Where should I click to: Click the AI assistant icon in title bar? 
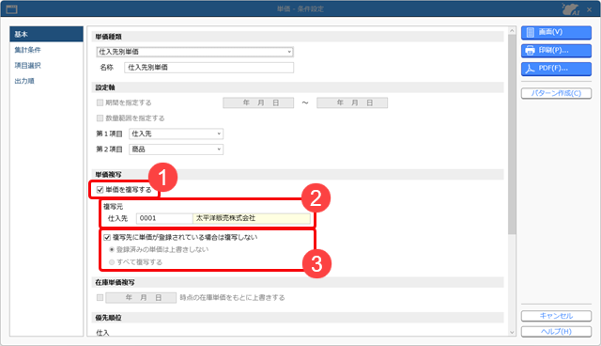(x=570, y=8)
